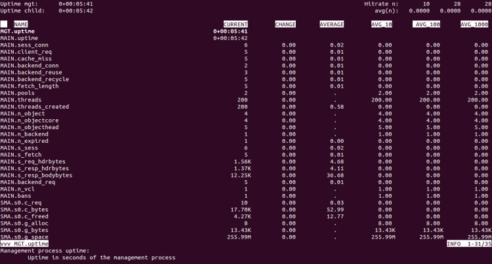Select the SMA.s0.c_bytes entry
This screenshot has height=264, width=492.
(24, 209)
